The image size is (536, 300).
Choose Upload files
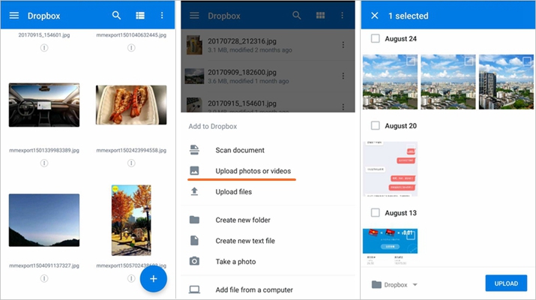click(268, 192)
